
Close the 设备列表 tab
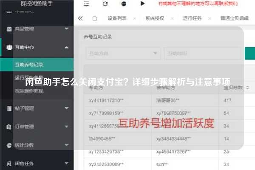[135, 19]
